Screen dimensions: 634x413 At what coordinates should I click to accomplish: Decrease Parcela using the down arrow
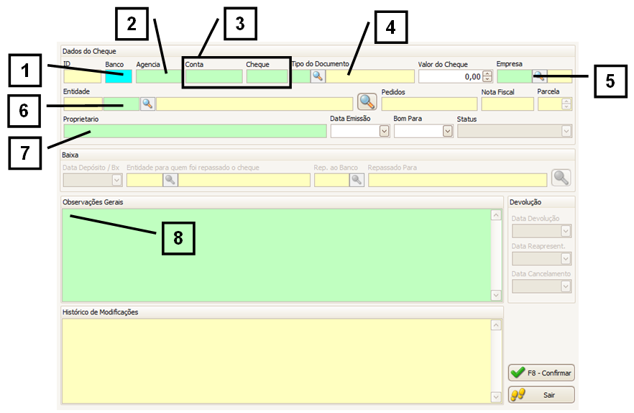tap(566, 107)
